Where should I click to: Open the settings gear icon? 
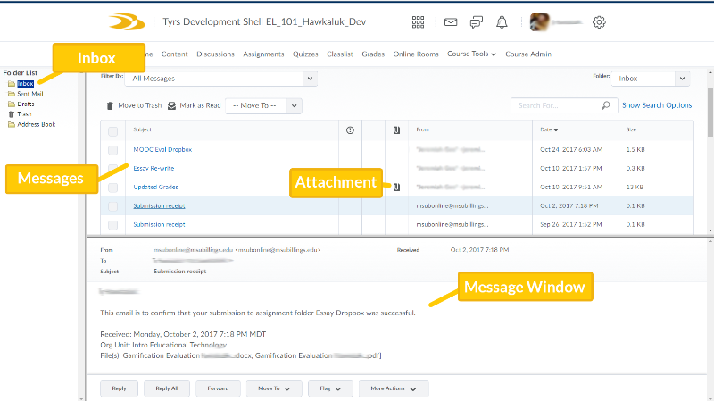[x=600, y=22]
